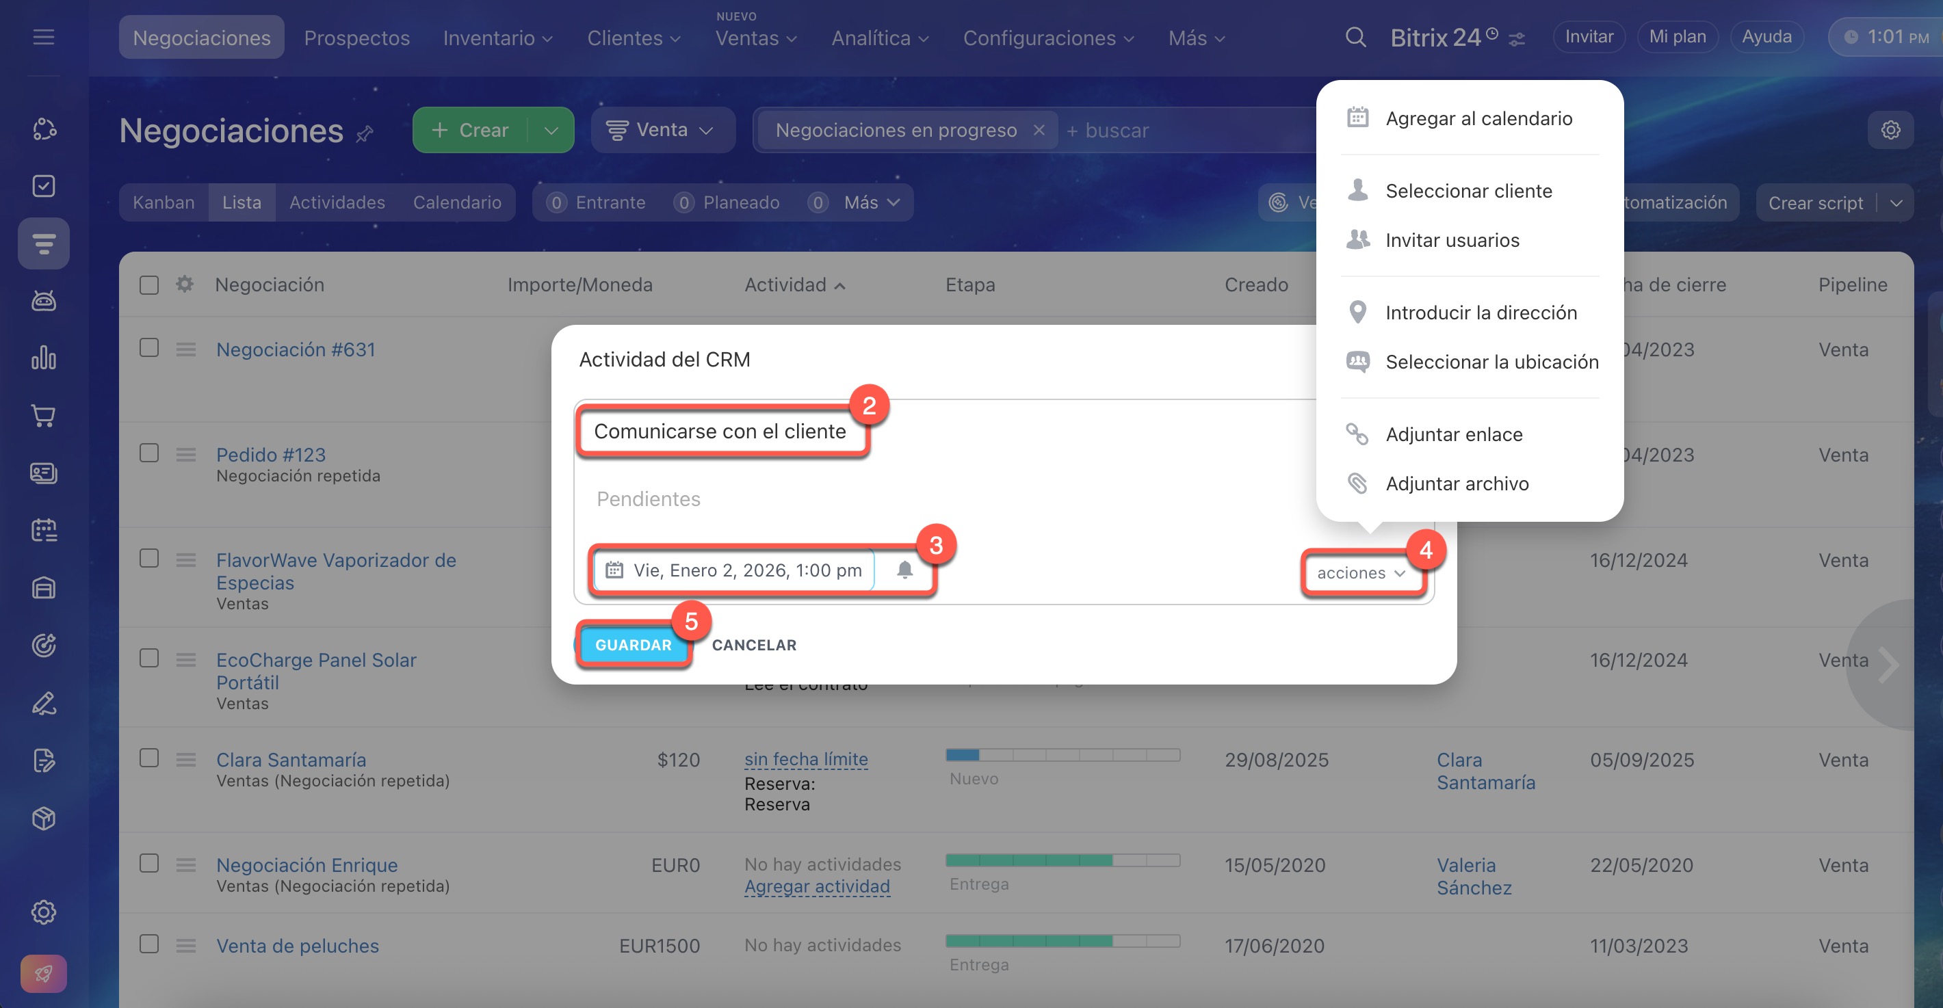
Task: Click the search magnifier icon in header
Action: point(1355,37)
